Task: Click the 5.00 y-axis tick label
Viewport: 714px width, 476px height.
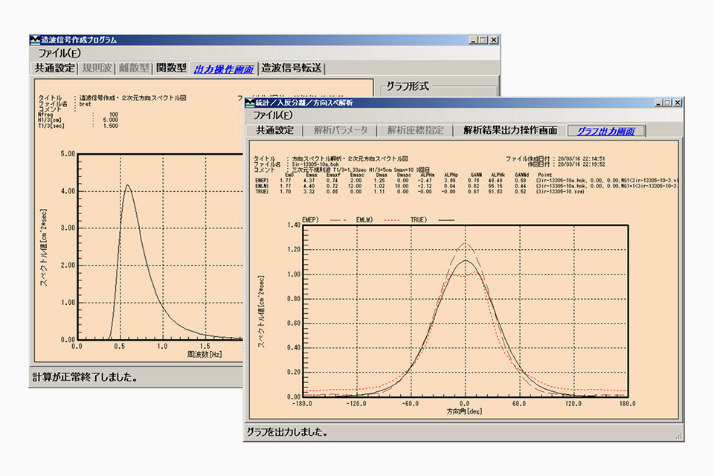Action: tap(68, 154)
